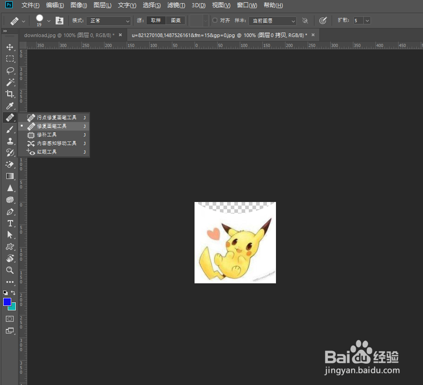This screenshot has width=423, height=385.
Task: Open the 样本 dropdown 当前图层
Action: [x=272, y=21]
